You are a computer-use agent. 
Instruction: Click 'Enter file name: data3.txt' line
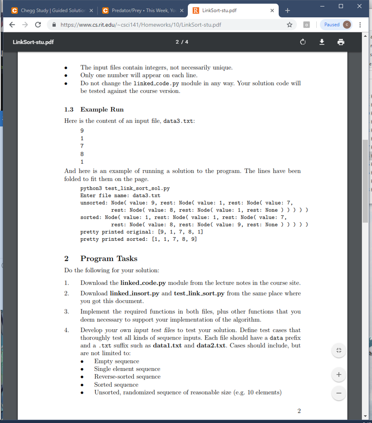(x=120, y=195)
